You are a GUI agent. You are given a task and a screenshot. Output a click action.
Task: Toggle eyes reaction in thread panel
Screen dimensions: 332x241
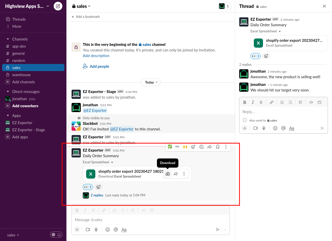[256, 56]
